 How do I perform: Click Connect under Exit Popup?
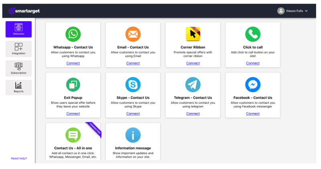click(x=73, y=114)
